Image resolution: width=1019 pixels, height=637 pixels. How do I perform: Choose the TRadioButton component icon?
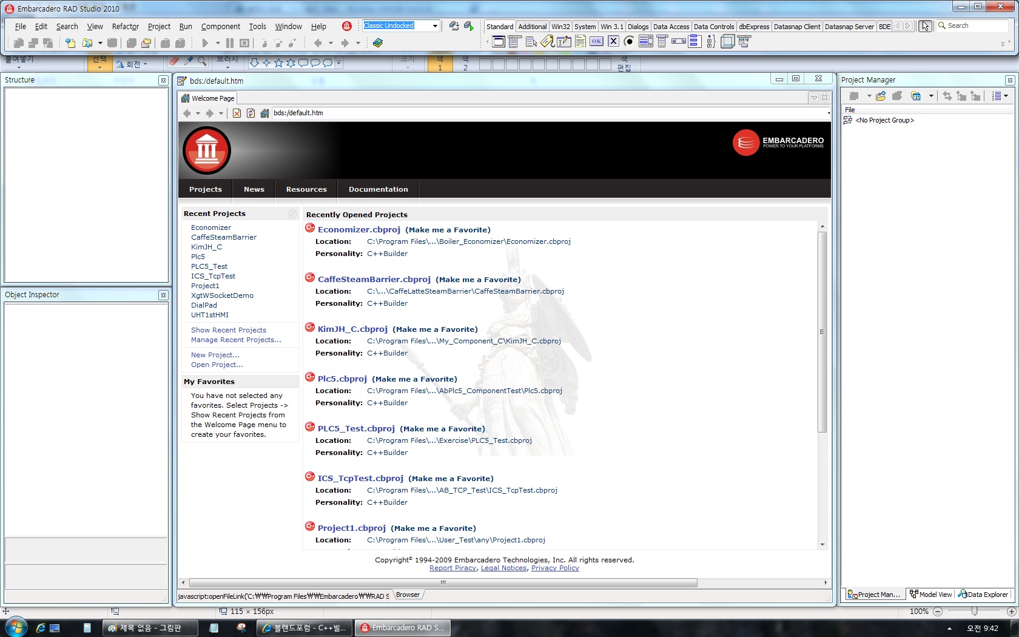[629, 41]
